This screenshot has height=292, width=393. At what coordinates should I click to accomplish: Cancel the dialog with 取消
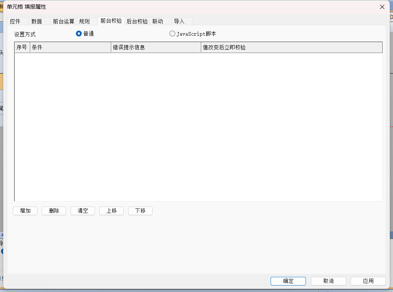click(x=328, y=281)
